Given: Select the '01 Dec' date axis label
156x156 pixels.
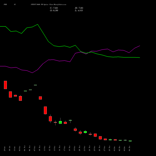Looking at the screenshot, I should click(x=115, y=149).
